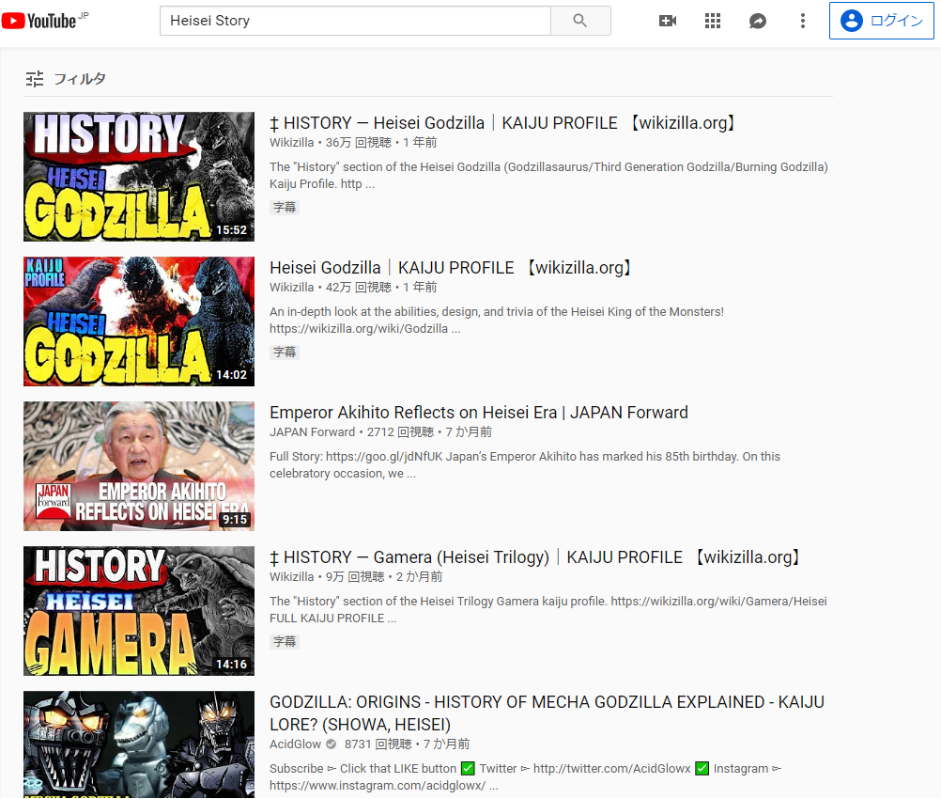941x799 pixels.
Task: Click the 字幕 badge under first Godzilla video
Action: tap(285, 207)
